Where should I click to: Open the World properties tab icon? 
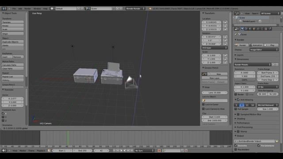(x=250, y=29)
